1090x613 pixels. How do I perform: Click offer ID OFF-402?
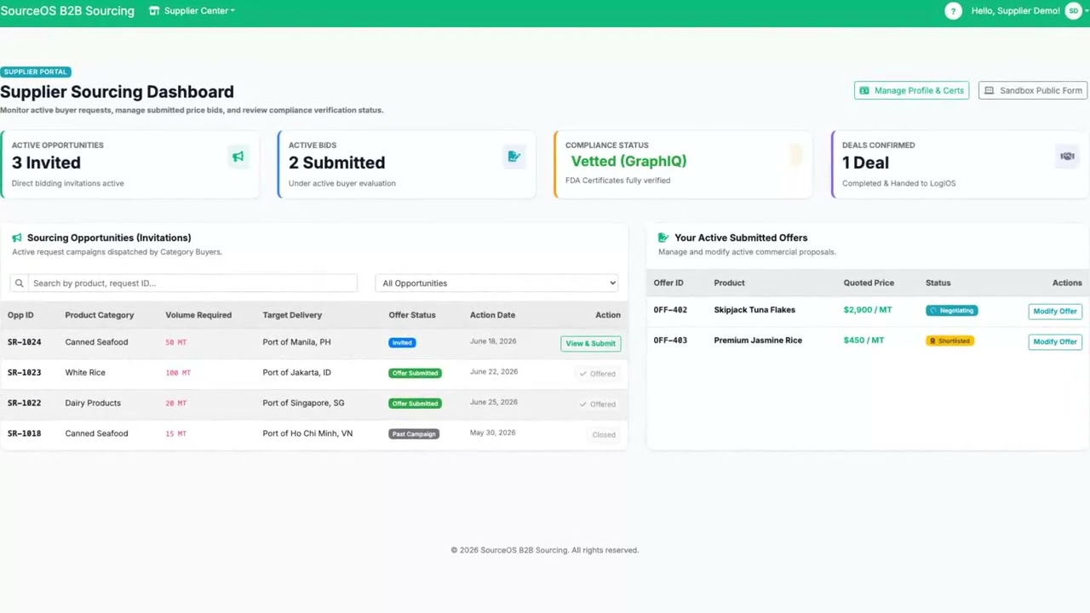click(x=670, y=310)
